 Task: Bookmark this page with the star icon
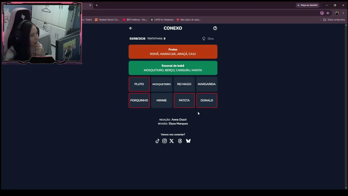coord(328,13)
